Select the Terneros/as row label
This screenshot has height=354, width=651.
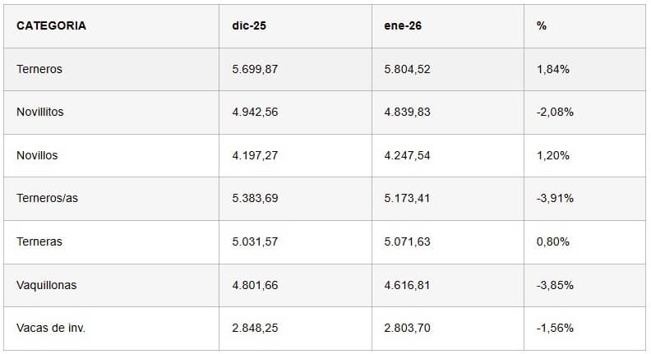pyautogui.click(x=47, y=198)
